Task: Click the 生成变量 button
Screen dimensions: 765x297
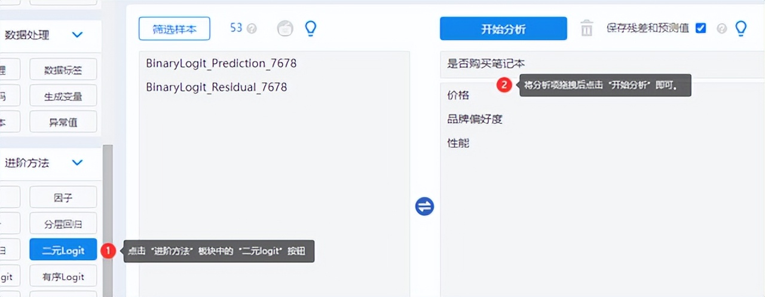Action: tap(63, 96)
